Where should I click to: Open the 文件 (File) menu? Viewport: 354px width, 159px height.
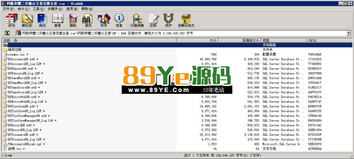[8, 9]
